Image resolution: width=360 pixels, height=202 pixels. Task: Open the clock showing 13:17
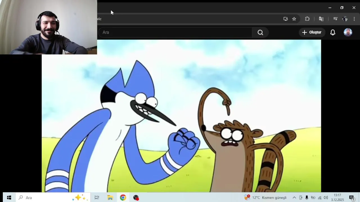click(x=337, y=198)
